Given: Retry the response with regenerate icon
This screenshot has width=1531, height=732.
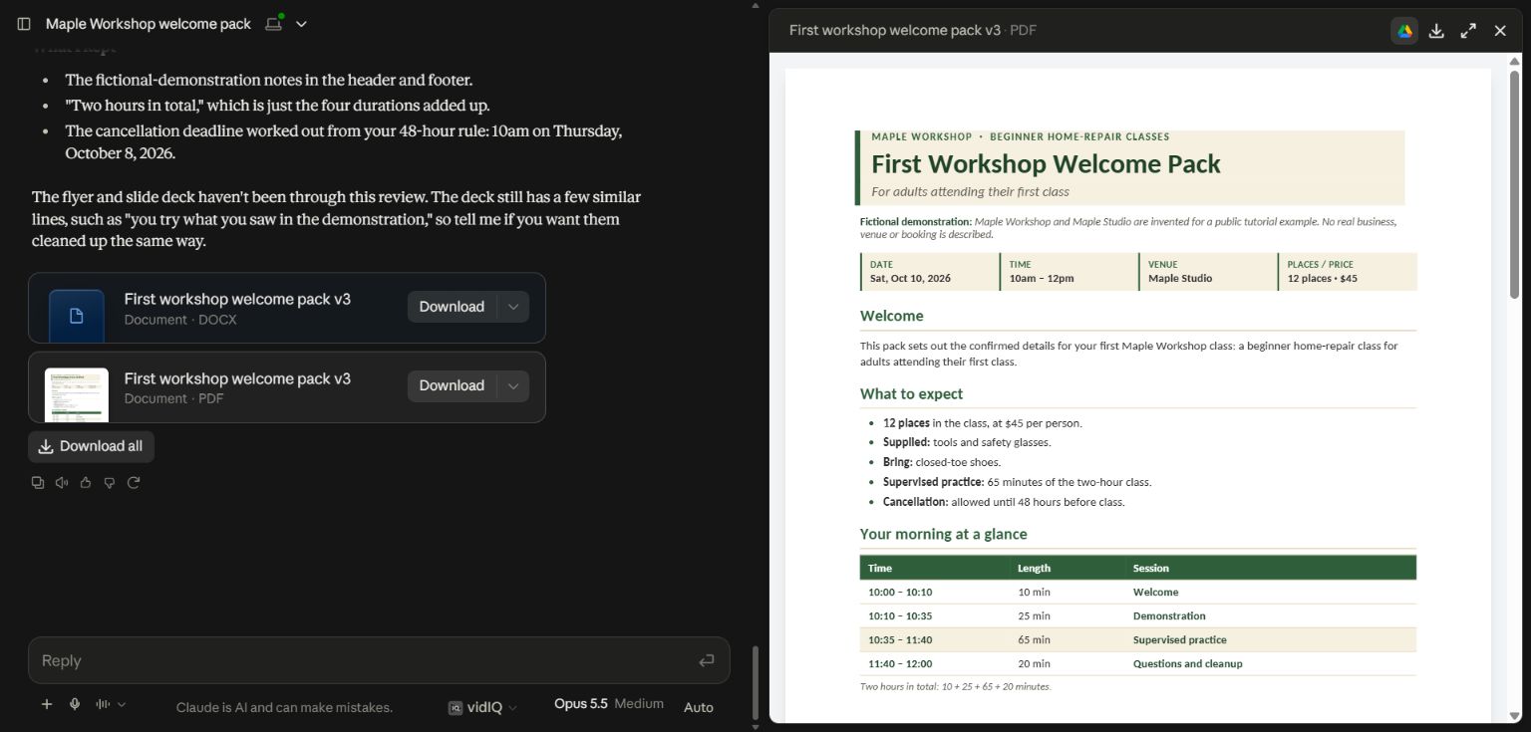Looking at the screenshot, I should [x=134, y=482].
